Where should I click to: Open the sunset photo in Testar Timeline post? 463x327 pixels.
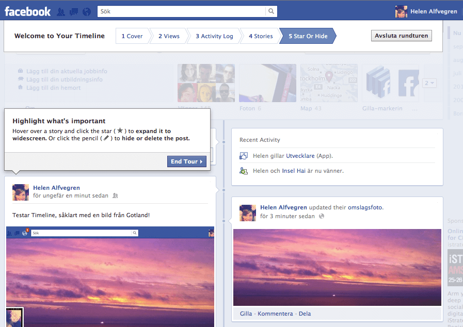coord(110,277)
